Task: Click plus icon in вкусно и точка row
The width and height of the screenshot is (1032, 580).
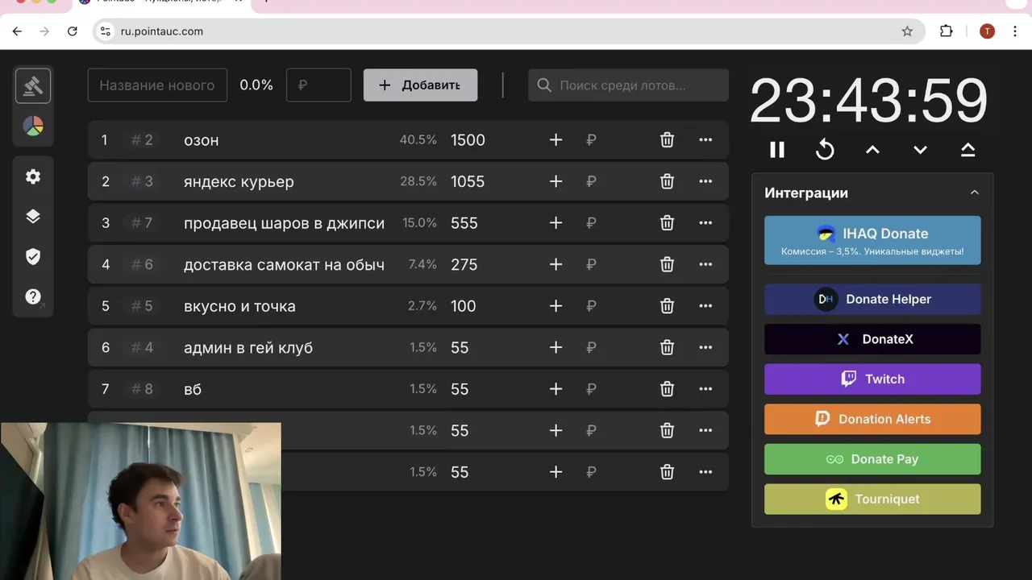Action: click(x=556, y=306)
